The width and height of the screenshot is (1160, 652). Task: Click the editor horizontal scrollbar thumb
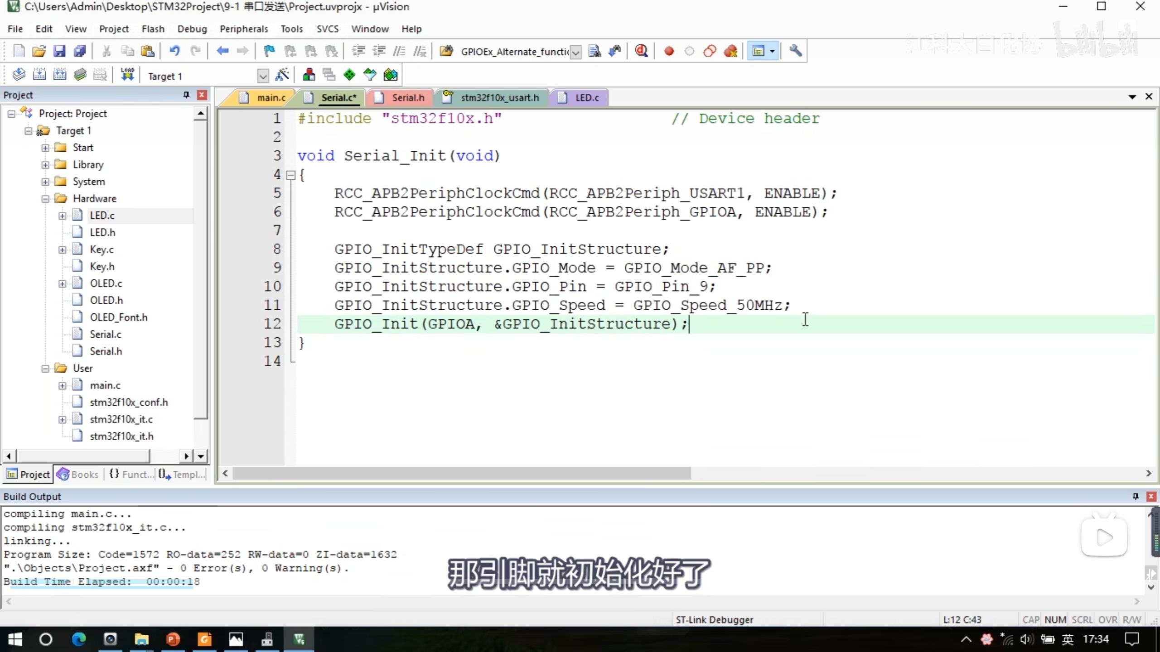[461, 474]
